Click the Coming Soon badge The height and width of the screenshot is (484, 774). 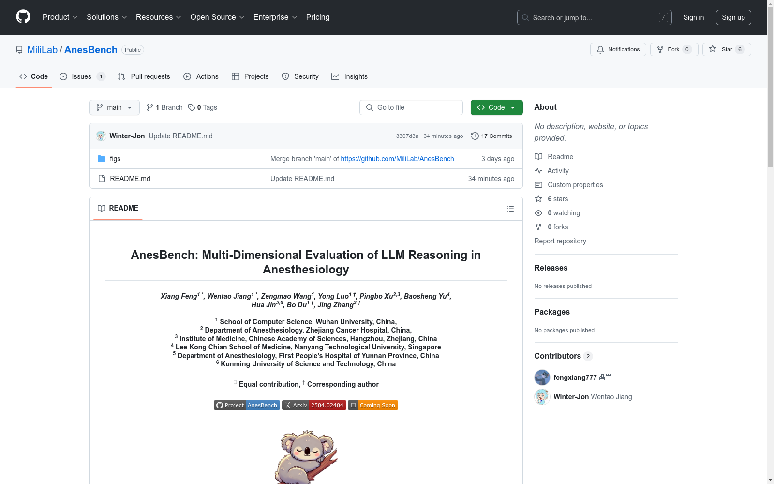pyautogui.click(x=373, y=405)
